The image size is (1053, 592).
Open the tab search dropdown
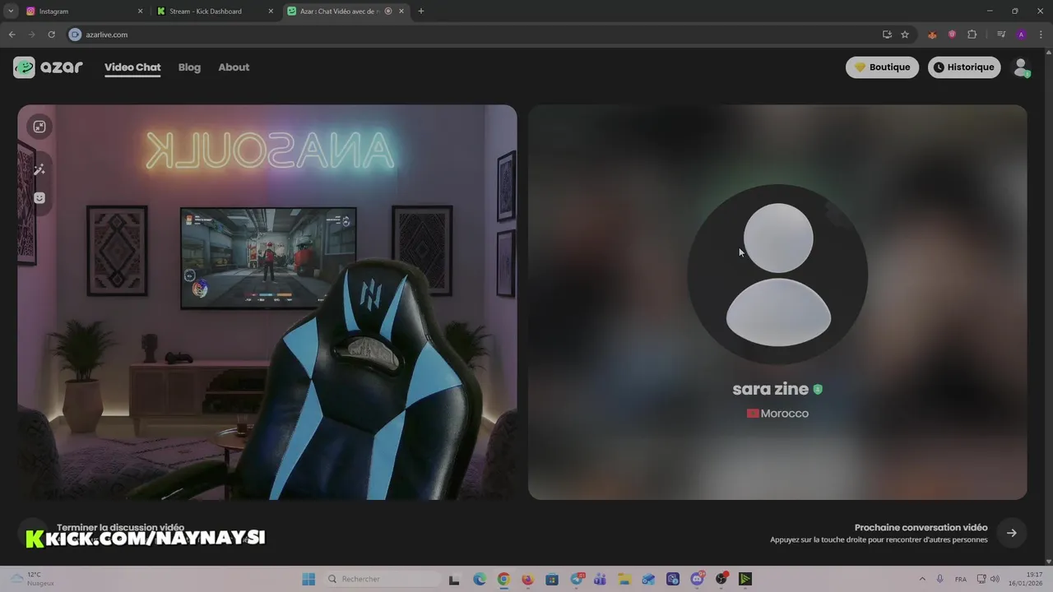(11, 12)
